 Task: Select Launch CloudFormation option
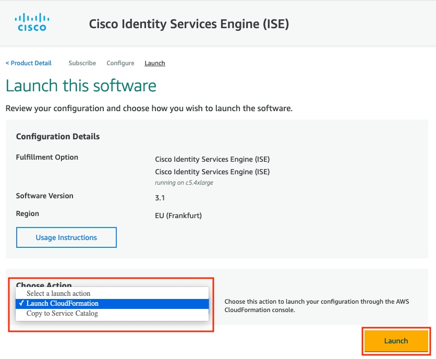coord(112,303)
